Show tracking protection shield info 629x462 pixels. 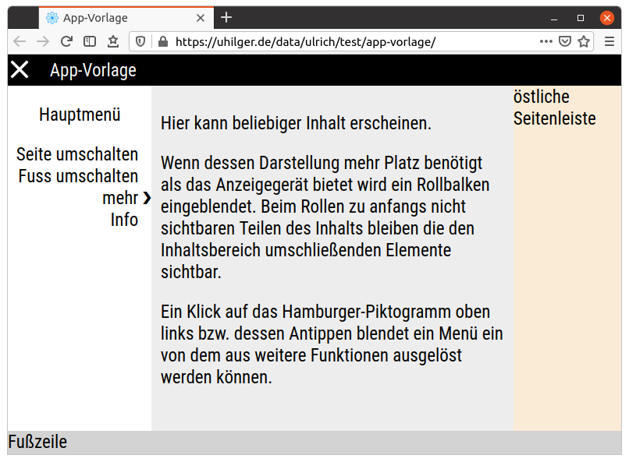coord(140,41)
